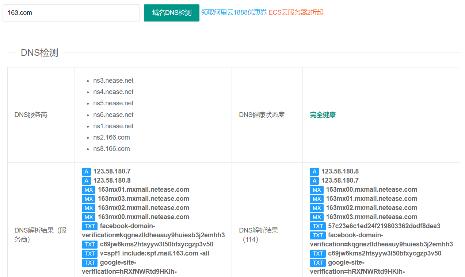Click TXT badge beside facebook-domain-verification in 服务商 results
Image resolution: width=465 pixels, height=277 pixels.
89,226
